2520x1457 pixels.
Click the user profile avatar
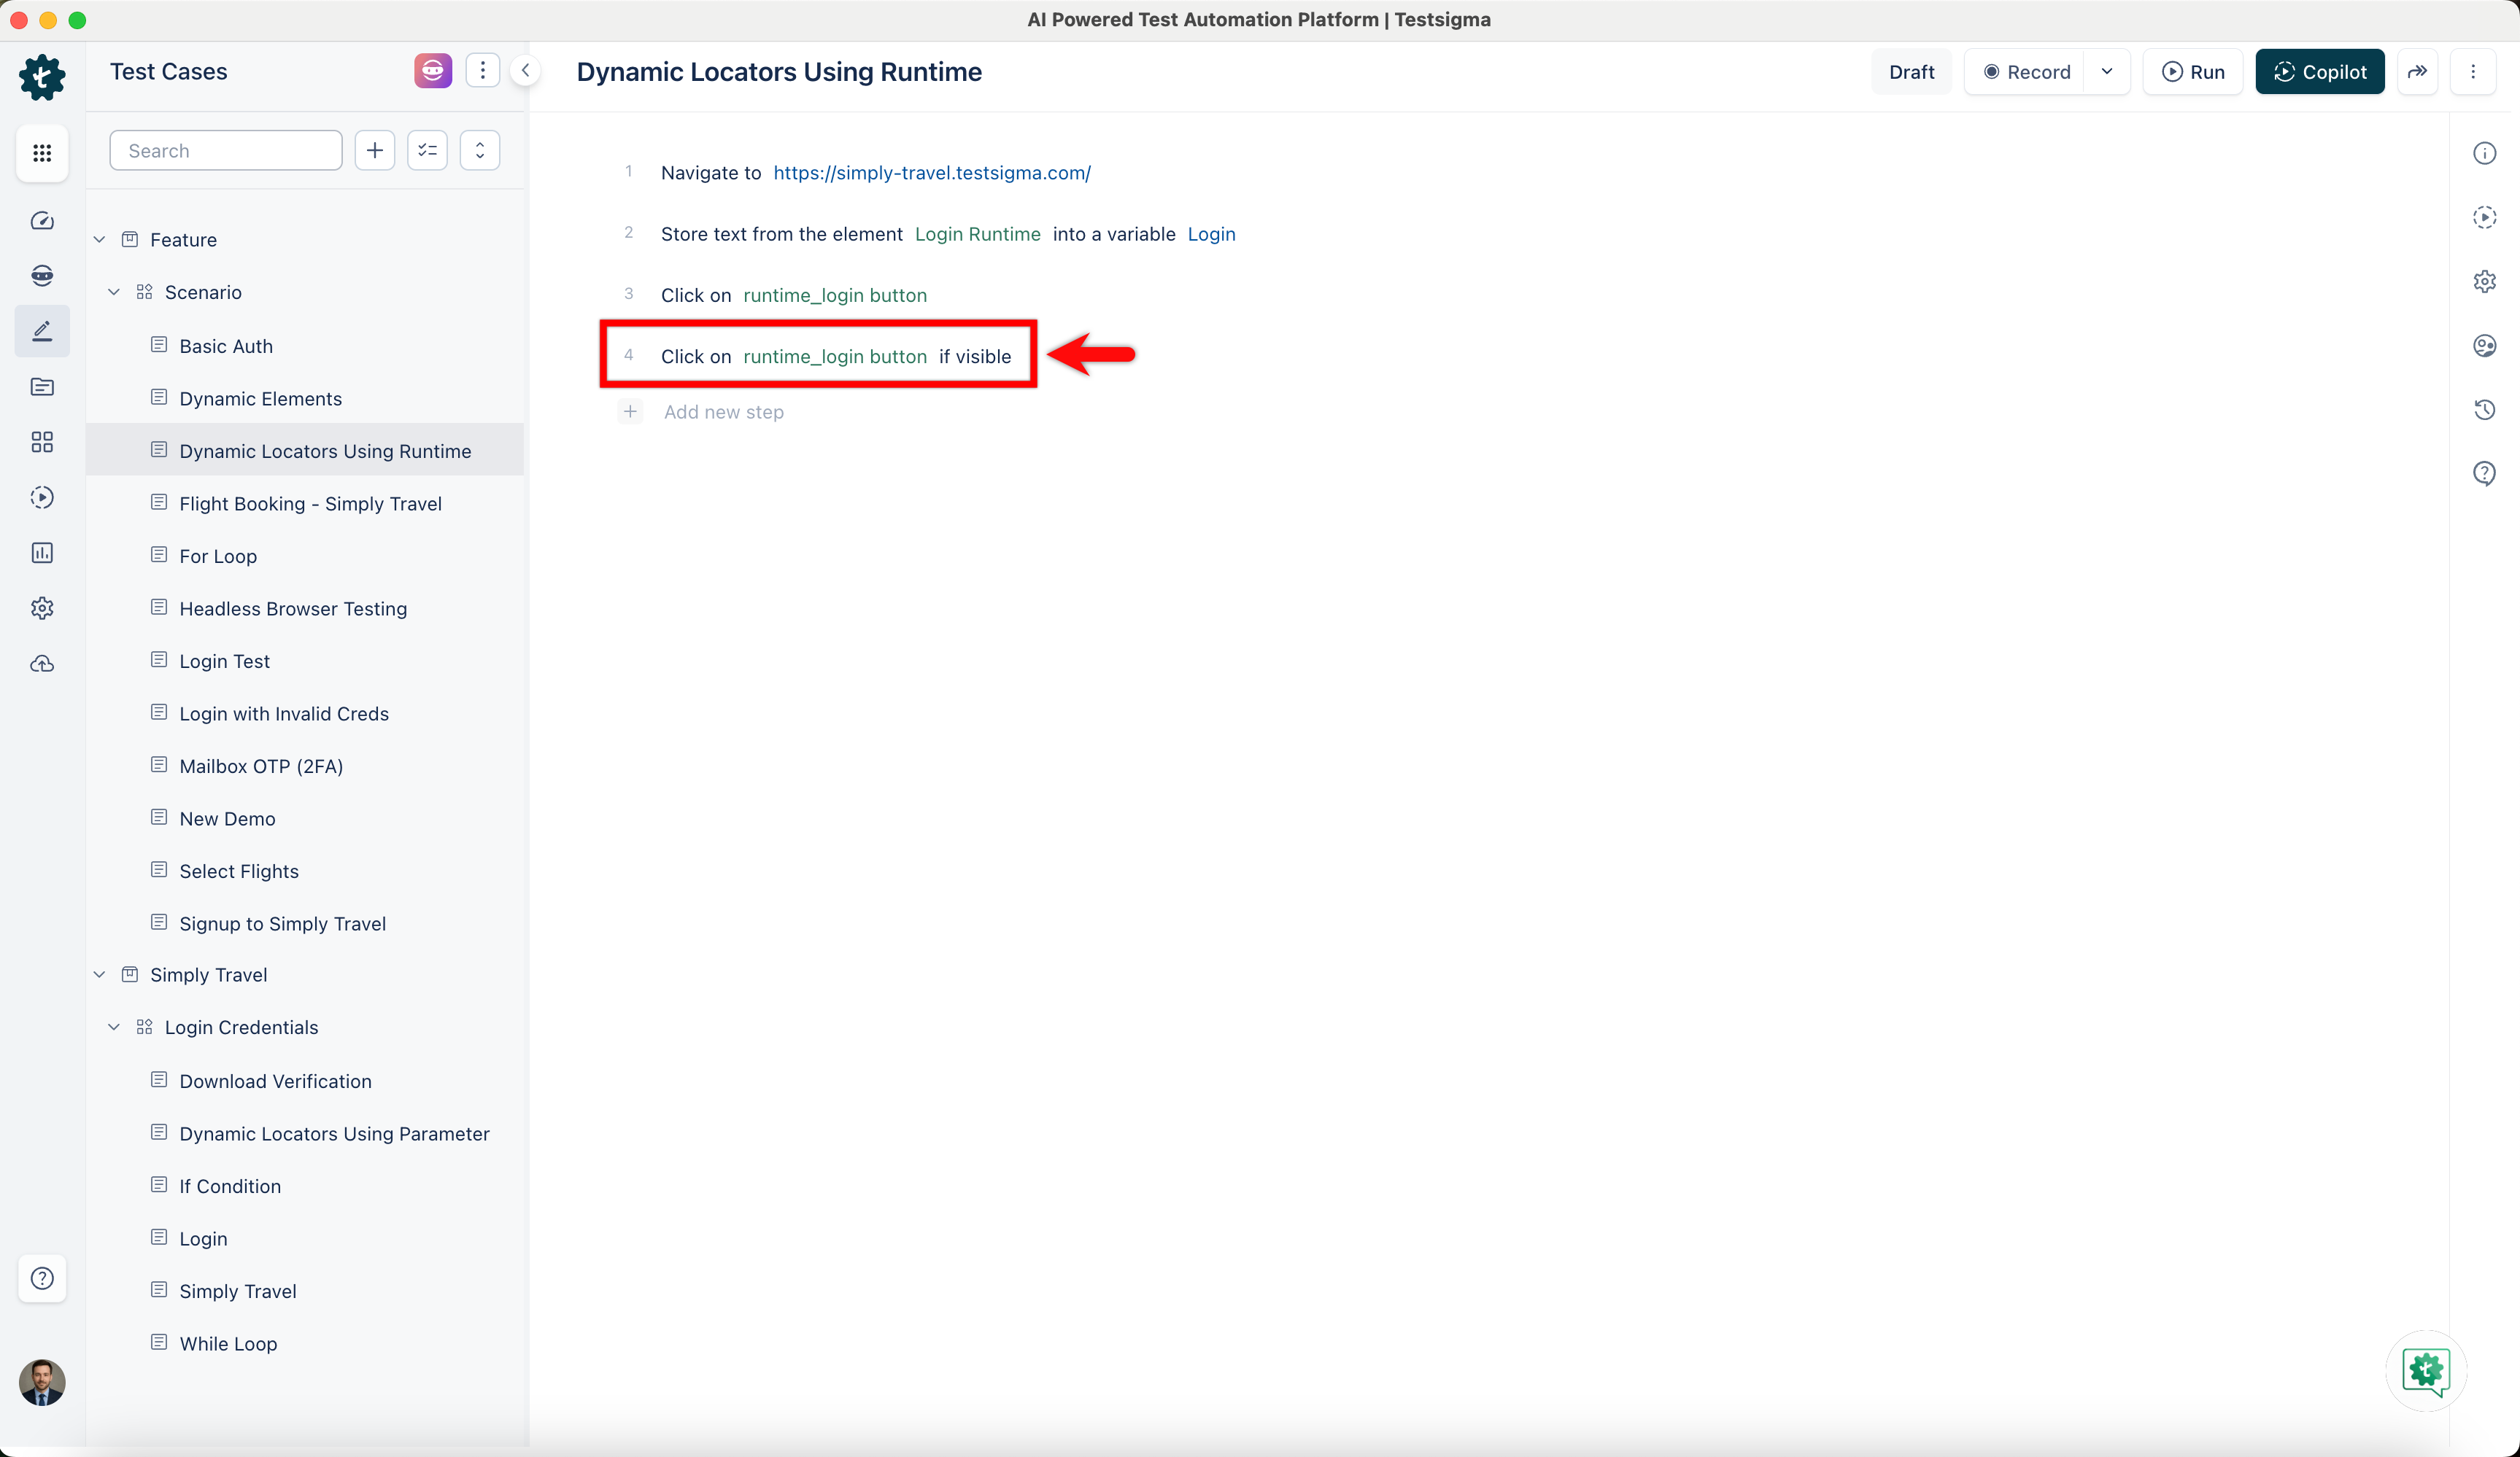(42, 1382)
